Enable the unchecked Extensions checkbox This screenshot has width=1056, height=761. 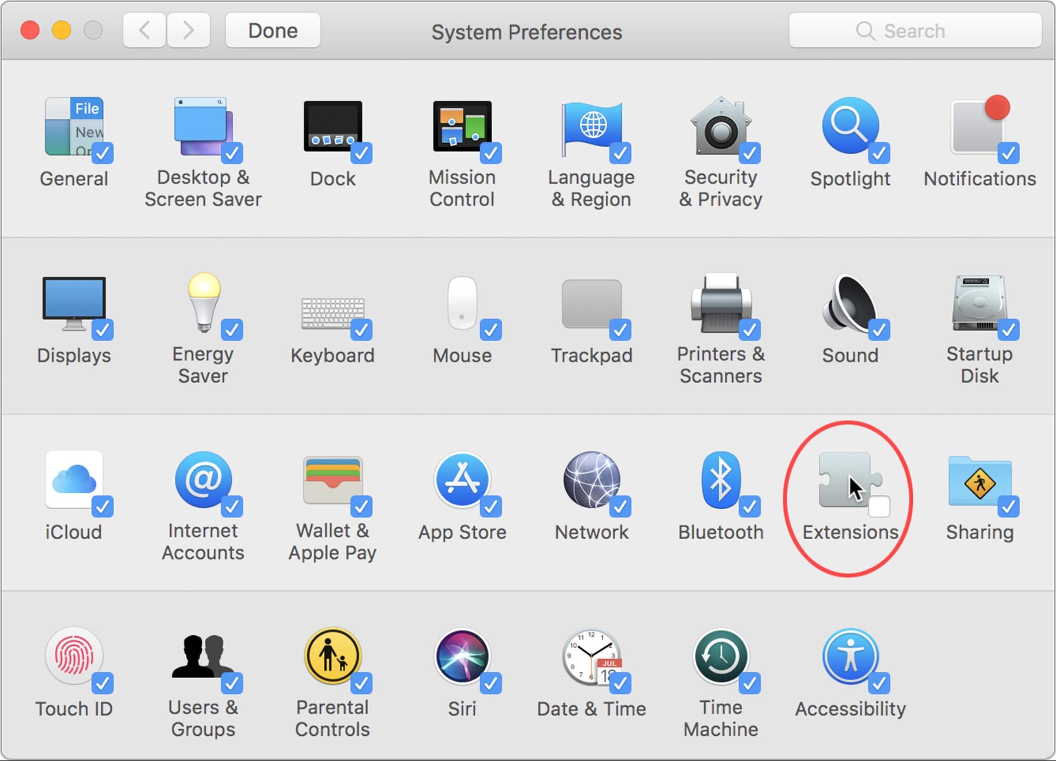pos(879,507)
